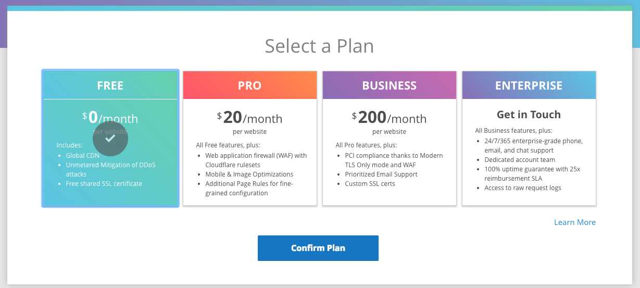Click Dedicated account team feature
This screenshot has width=640, height=288.
(x=520, y=160)
